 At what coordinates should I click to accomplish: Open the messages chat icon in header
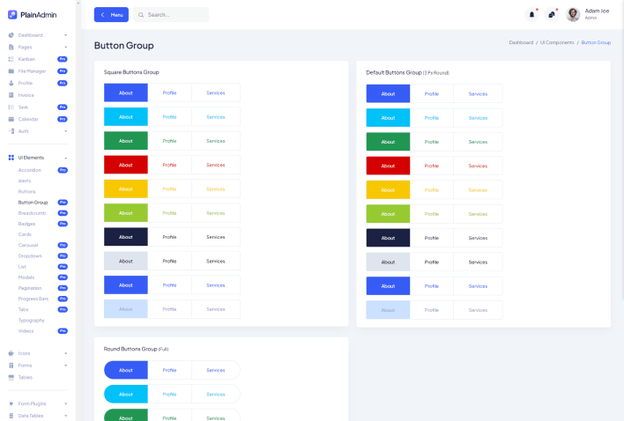[552, 14]
